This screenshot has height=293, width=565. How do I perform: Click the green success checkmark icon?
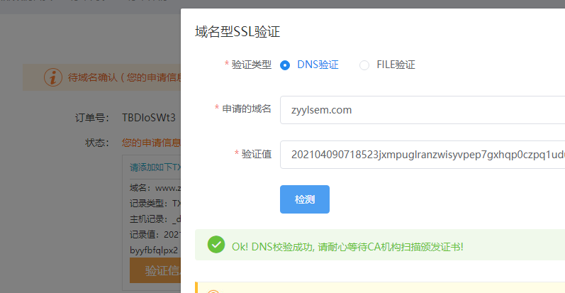pyautogui.click(x=216, y=245)
